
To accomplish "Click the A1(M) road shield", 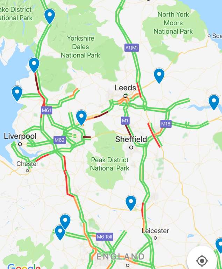I will tap(132, 48).
